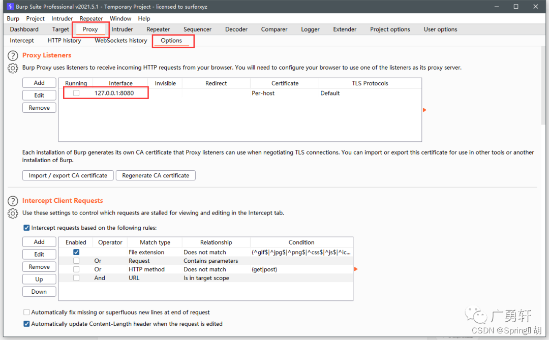This screenshot has width=549, height=340.
Task: Open the Repeater menu in menu bar
Action: [91, 19]
